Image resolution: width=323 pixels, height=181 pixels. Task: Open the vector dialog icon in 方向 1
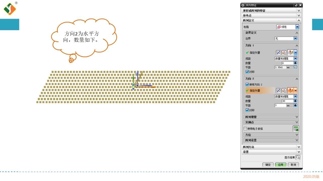[x=284, y=53]
